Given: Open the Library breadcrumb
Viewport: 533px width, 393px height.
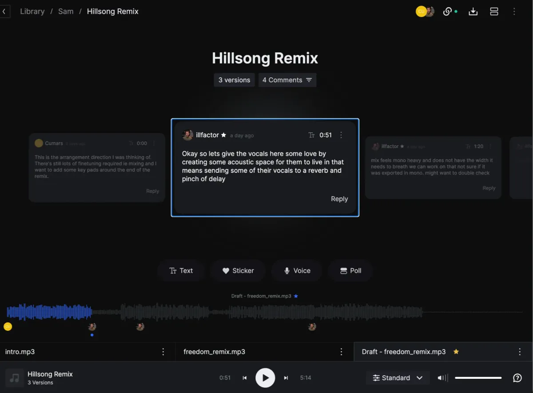Looking at the screenshot, I should [x=32, y=12].
